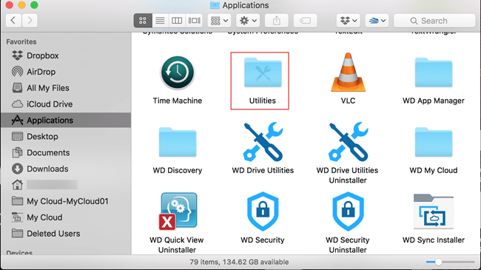481x270 pixels.
Task: Click the Edit Tags toolbar button
Action: pos(305,21)
